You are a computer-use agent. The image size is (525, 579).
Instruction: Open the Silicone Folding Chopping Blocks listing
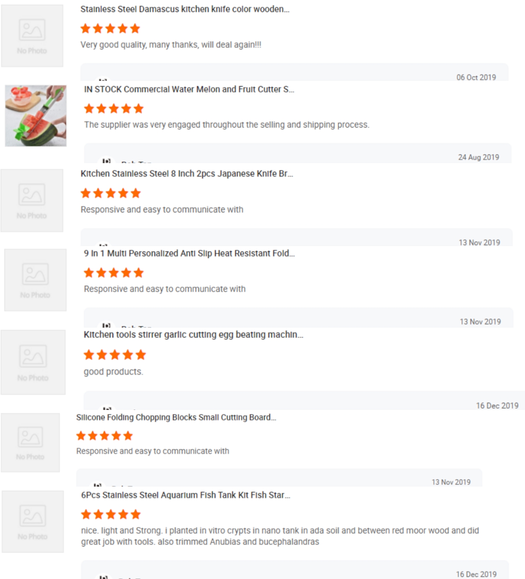point(176,417)
